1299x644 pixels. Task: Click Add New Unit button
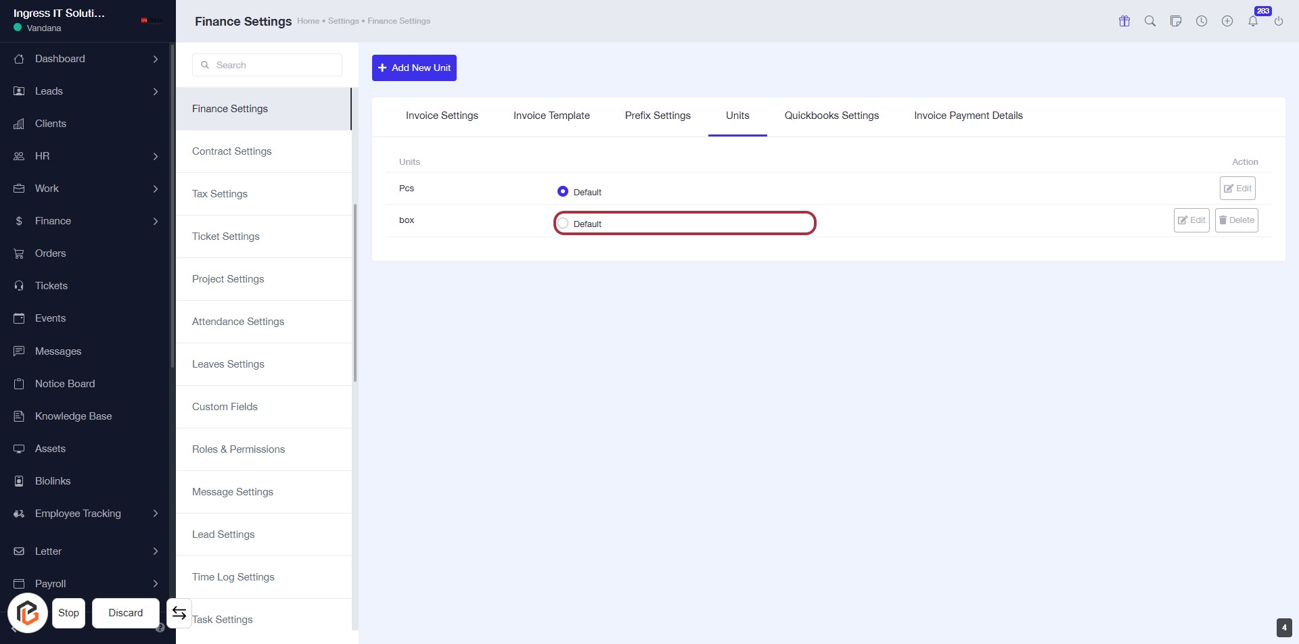414,68
